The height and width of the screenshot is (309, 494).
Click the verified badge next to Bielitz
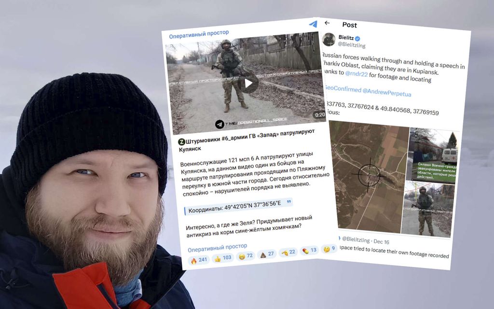[x=357, y=39]
